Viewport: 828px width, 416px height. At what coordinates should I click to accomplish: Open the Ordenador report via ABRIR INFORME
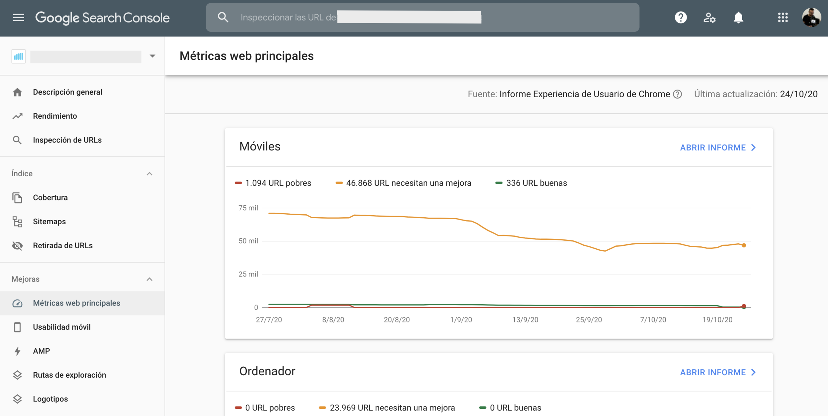tap(718, 372)
